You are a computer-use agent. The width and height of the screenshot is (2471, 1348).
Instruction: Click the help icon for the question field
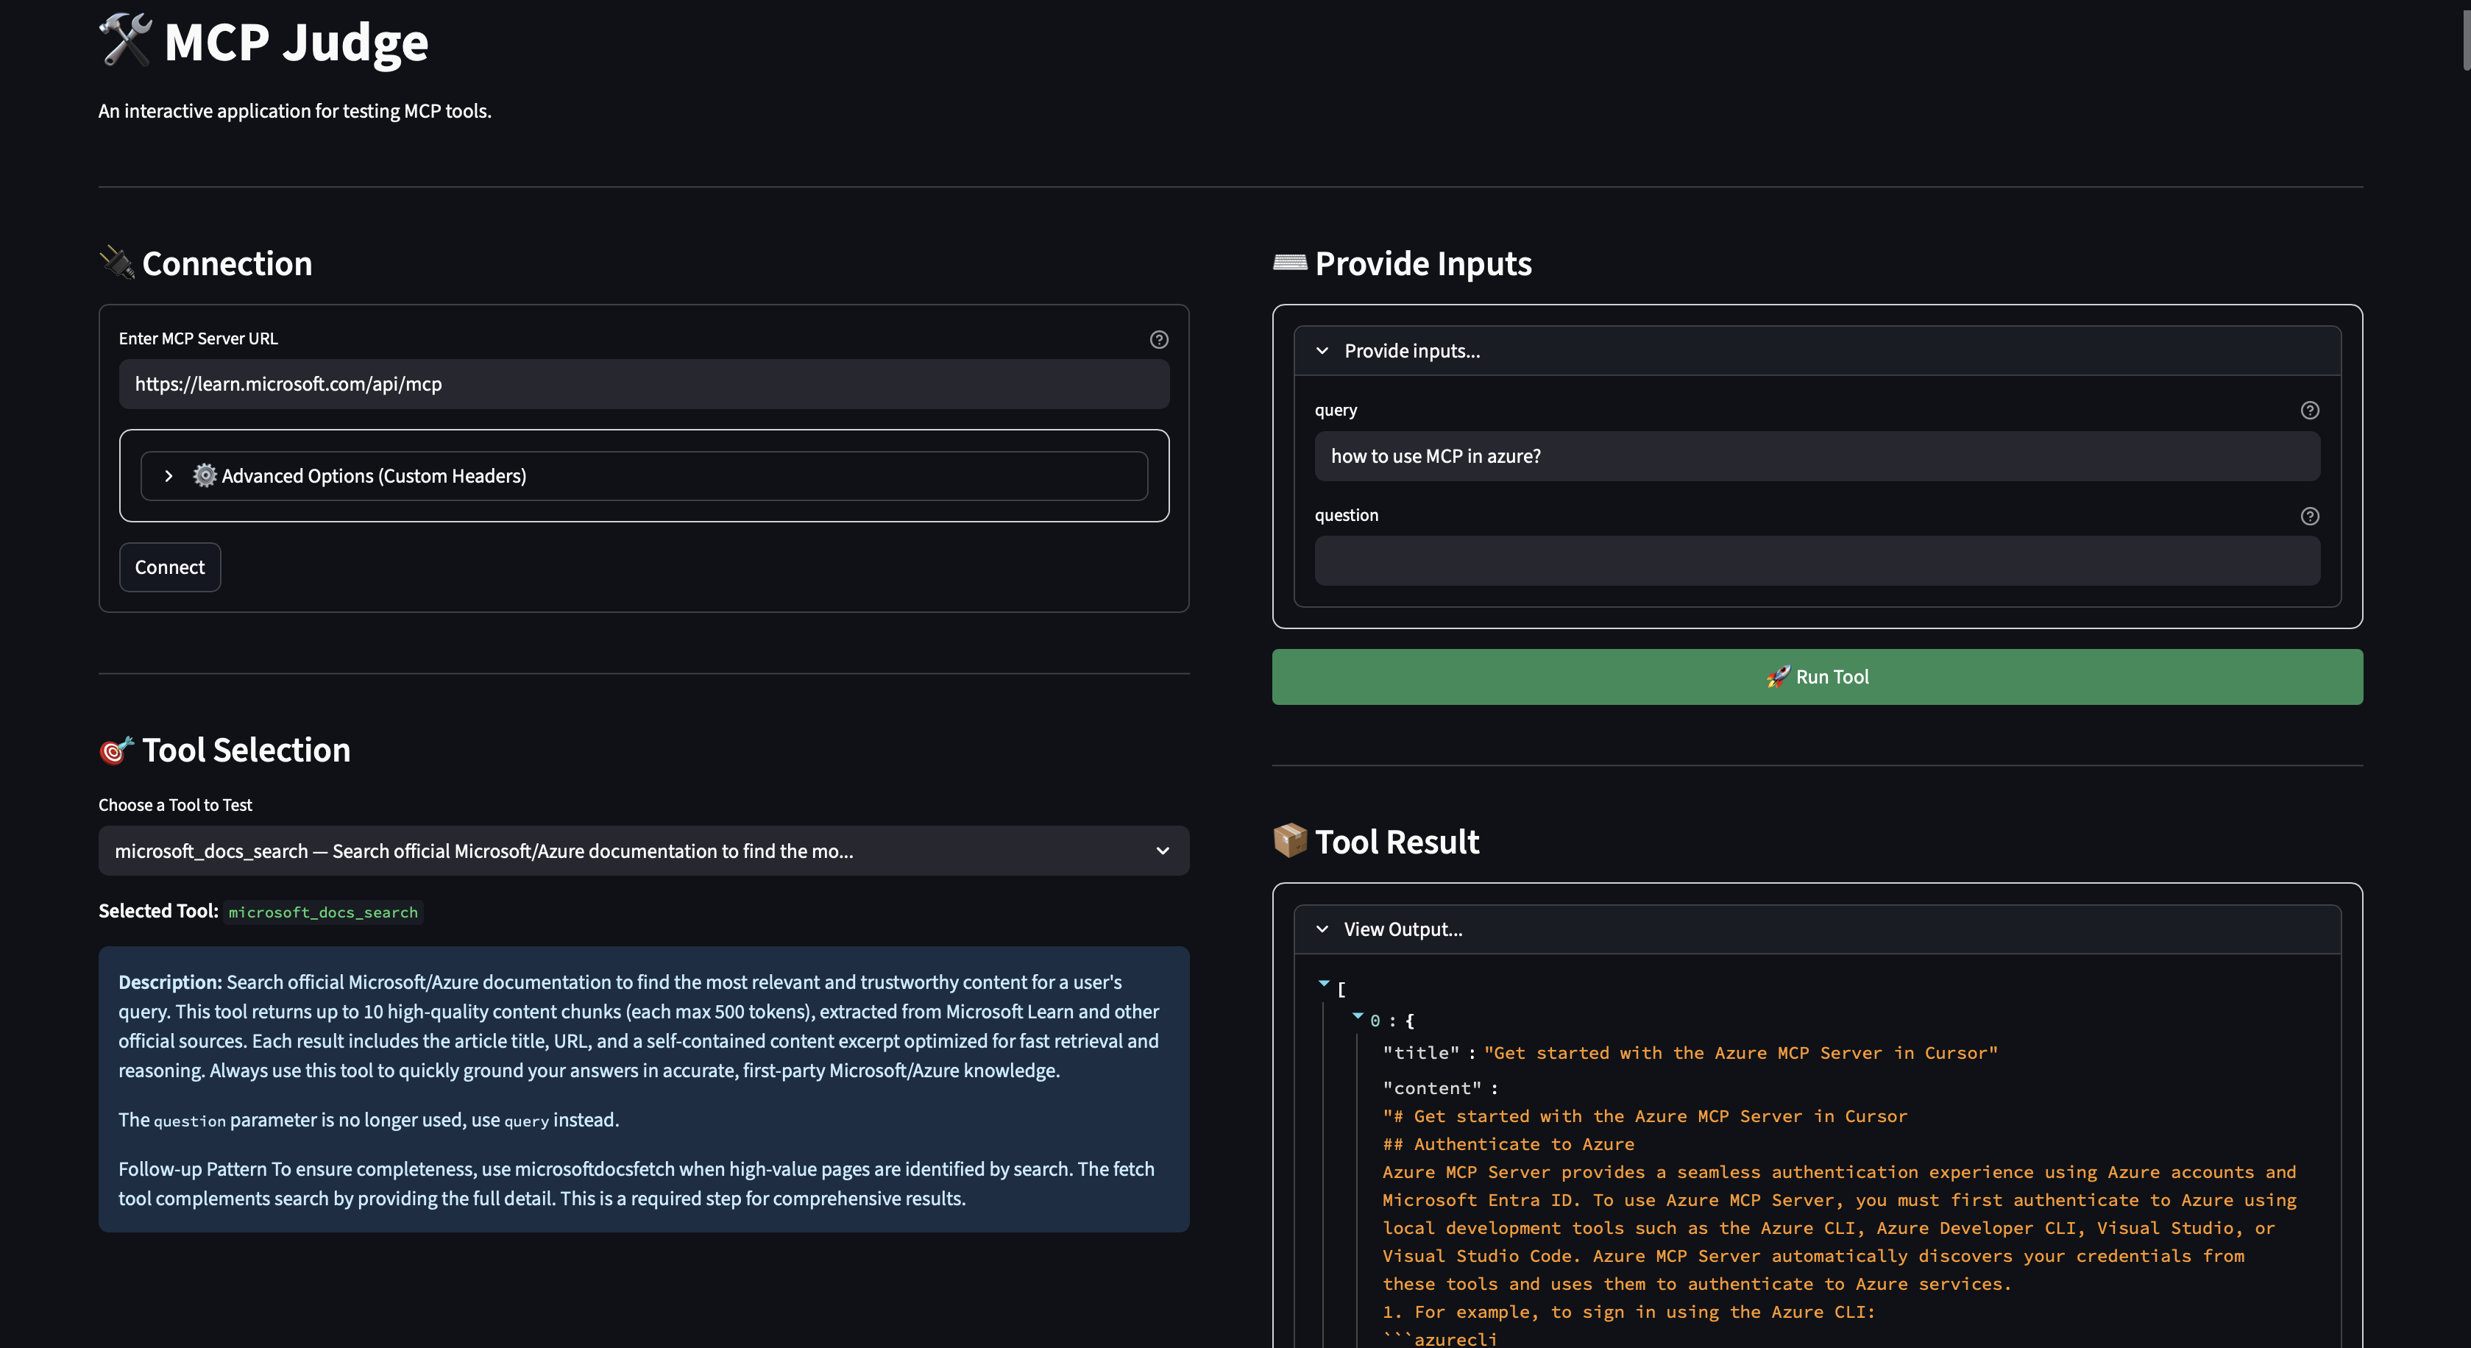tap(2310, 517)
